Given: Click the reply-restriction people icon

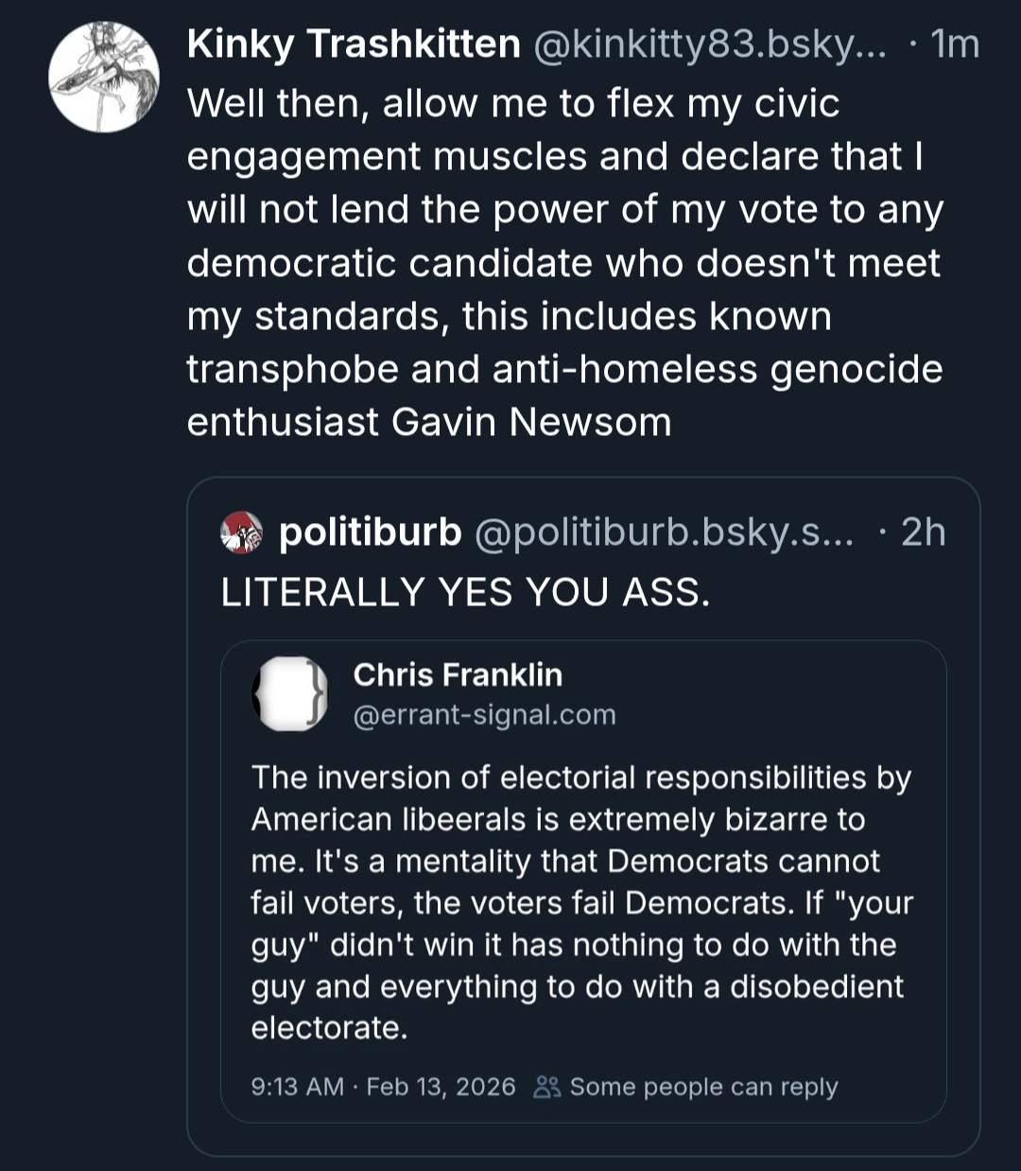Looking at the screenshot, I should tap(547, 1087).
